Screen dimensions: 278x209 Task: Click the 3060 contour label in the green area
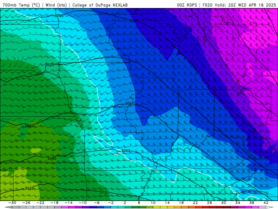[x=29, y=126]
